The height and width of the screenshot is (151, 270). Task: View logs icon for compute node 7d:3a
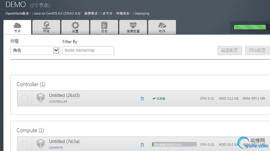pyautogui.click(x=142, y=145)
